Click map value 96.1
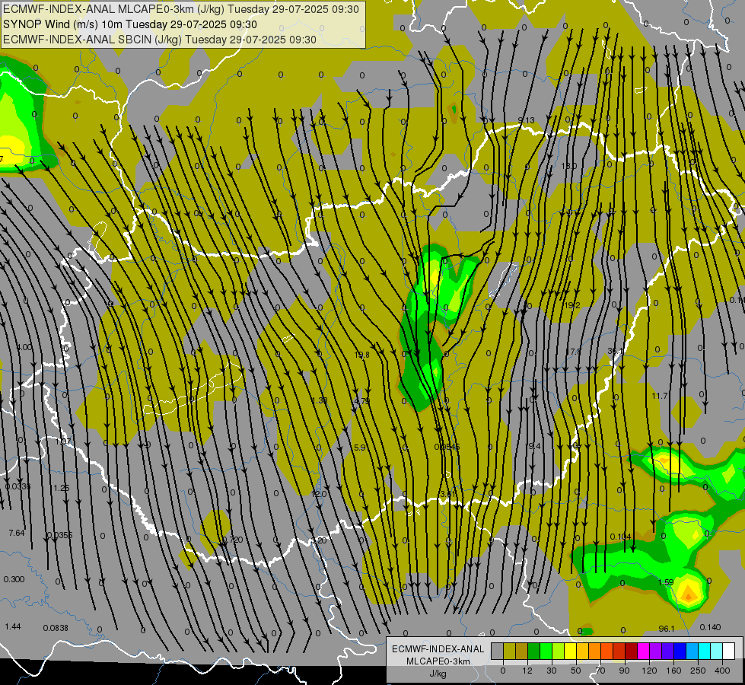The height and width of the screenshot is (685, 745). (x=667, y=629)
